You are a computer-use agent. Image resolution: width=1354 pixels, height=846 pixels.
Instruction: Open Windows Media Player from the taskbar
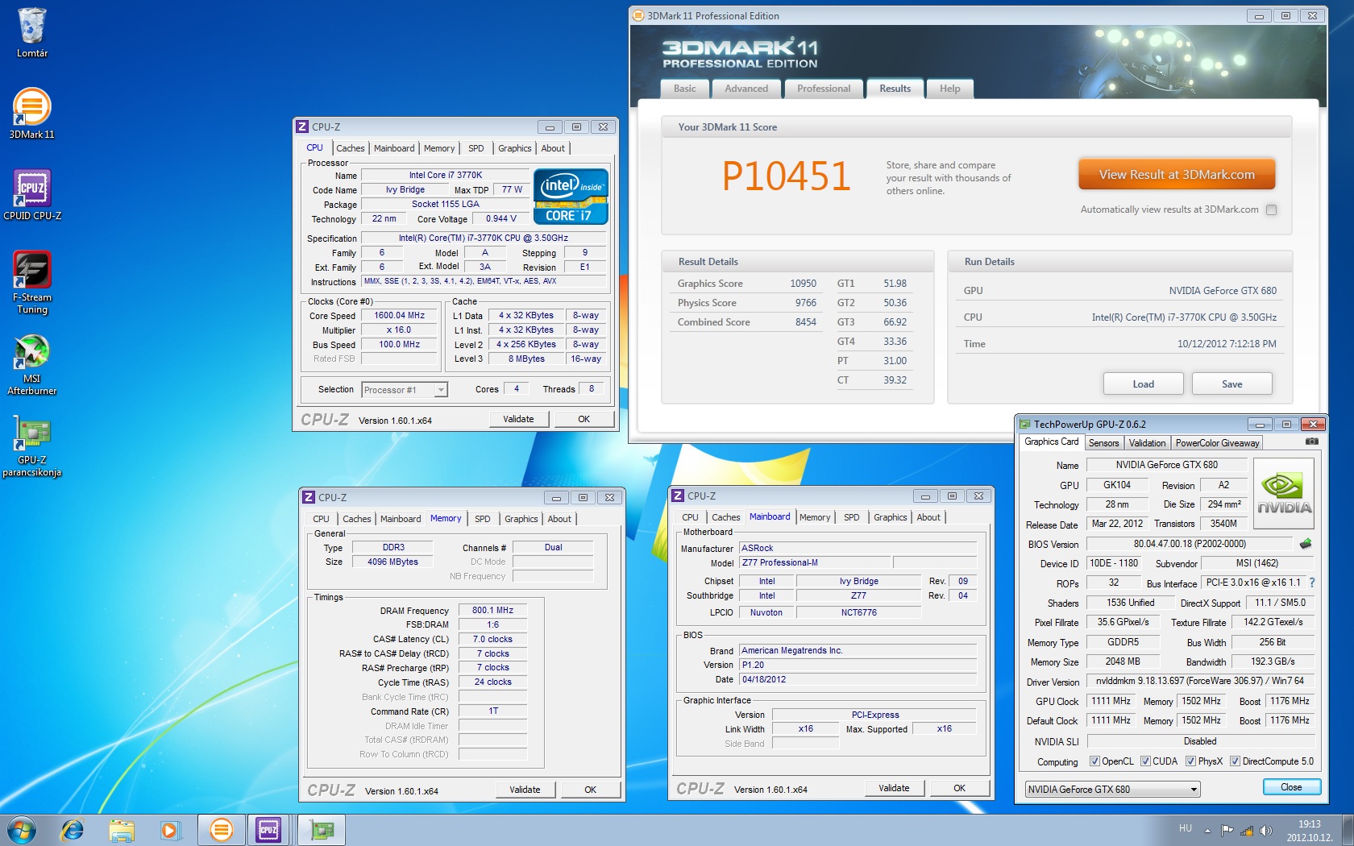(x=170, y=829)
